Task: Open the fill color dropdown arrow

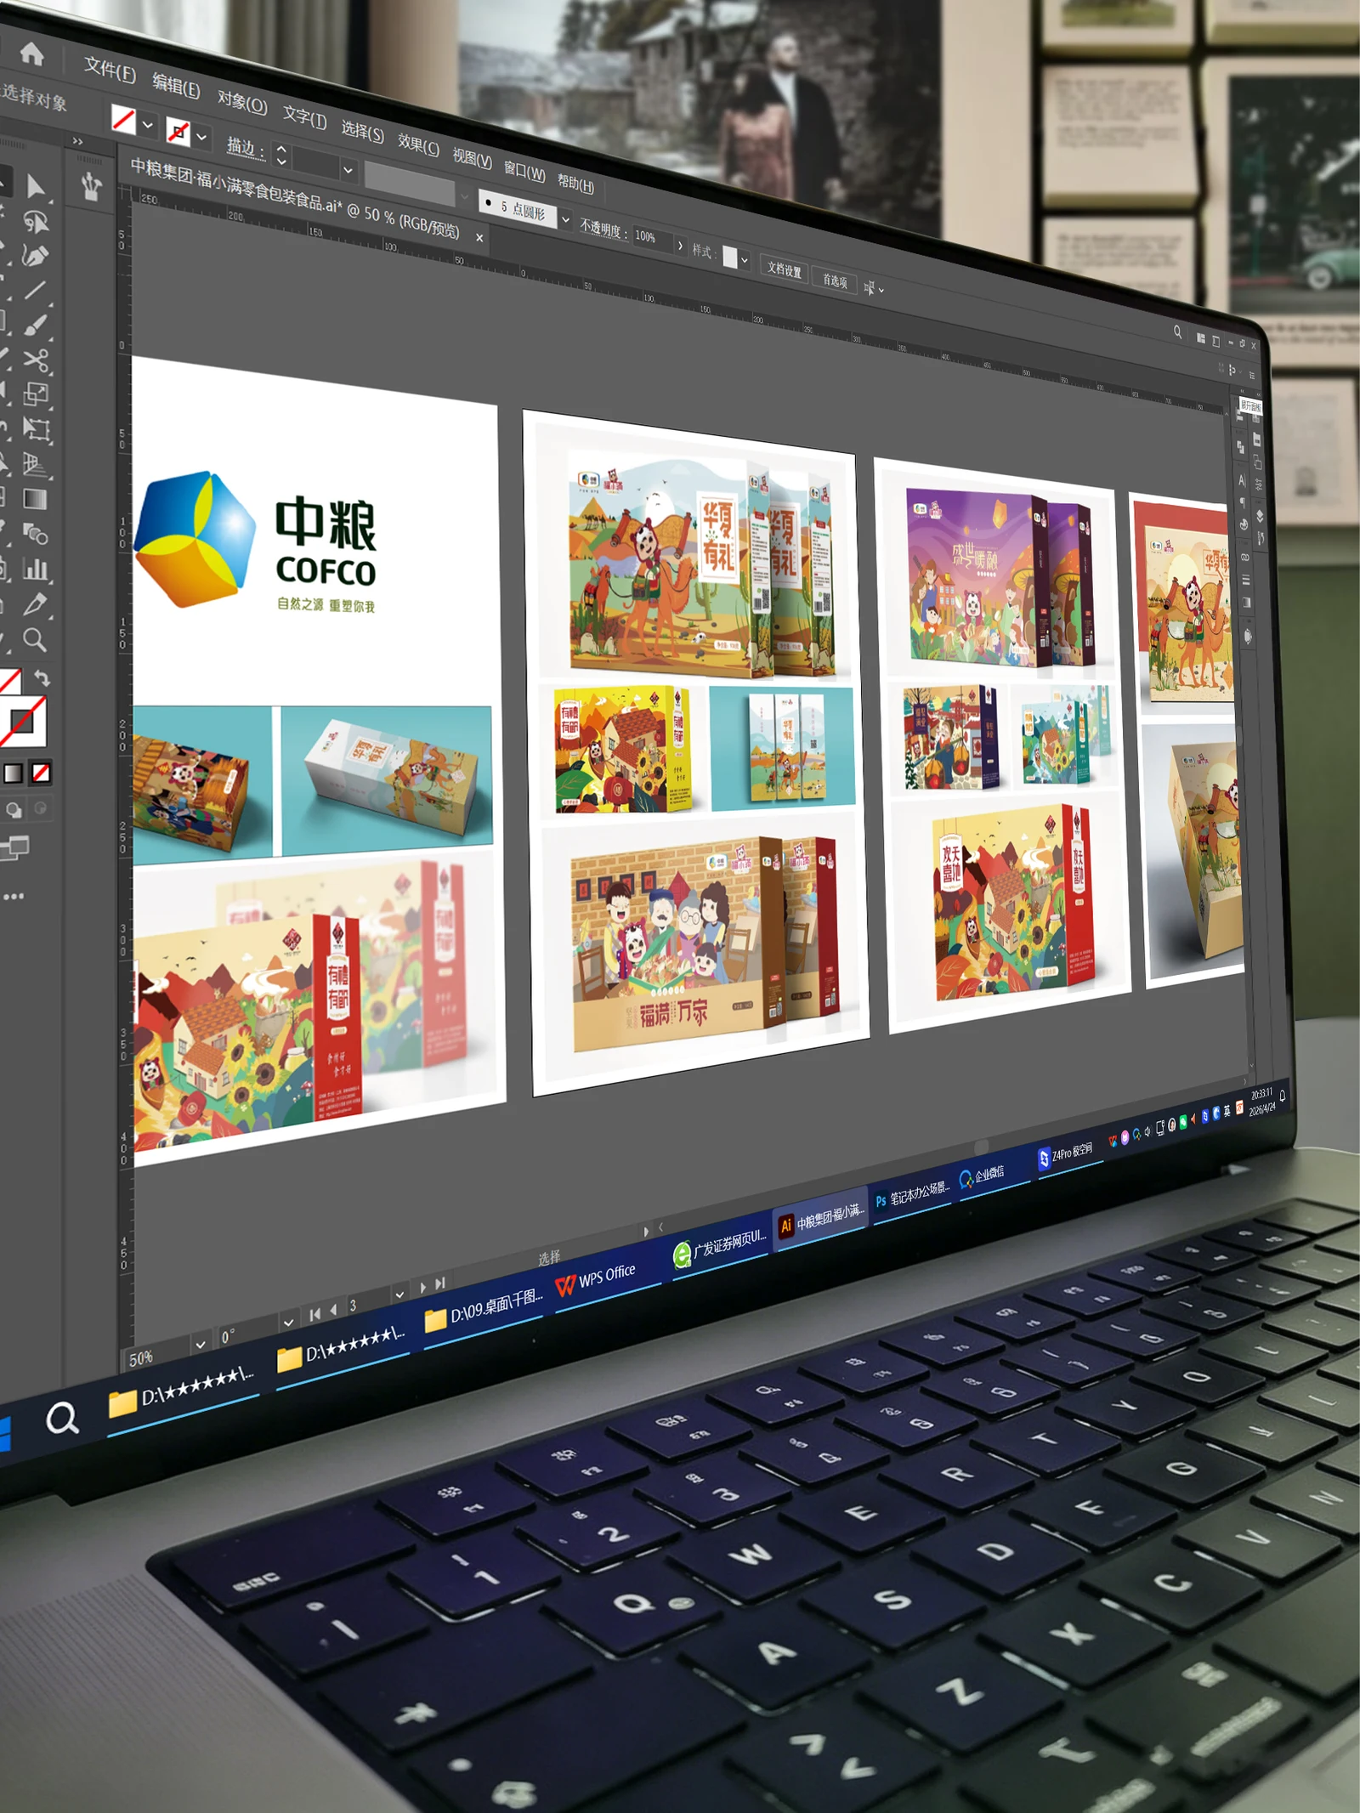Action: pyautogui.click(x=148, y=125)
